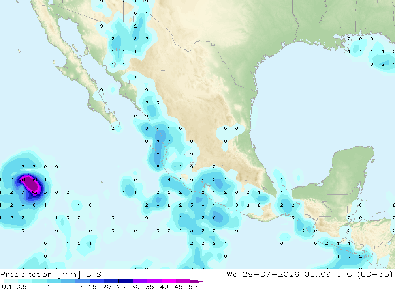Click the '36' precipitation value on map
The image size is (395, 289).
34,179
